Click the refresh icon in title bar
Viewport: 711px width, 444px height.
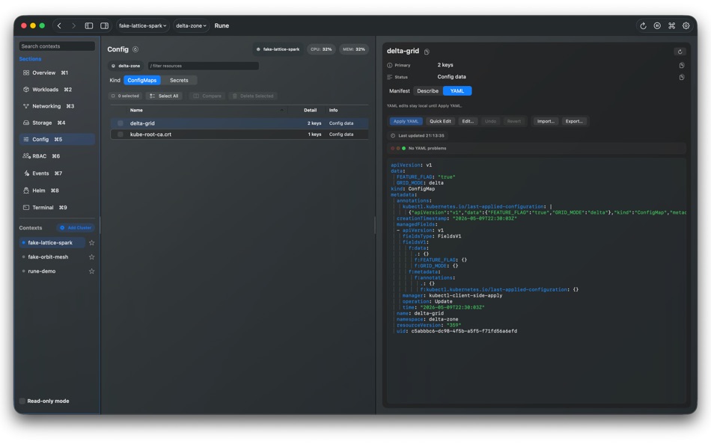pyautogui.click(x=643, y=26)
